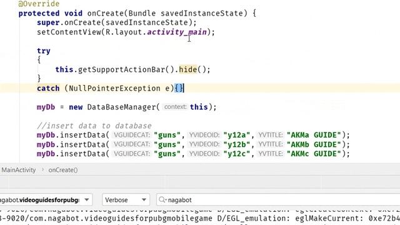This screenshot has width=400, height=225.
Task: Open the Verbose log level dropdown
Action: click(x=126, y=200)
